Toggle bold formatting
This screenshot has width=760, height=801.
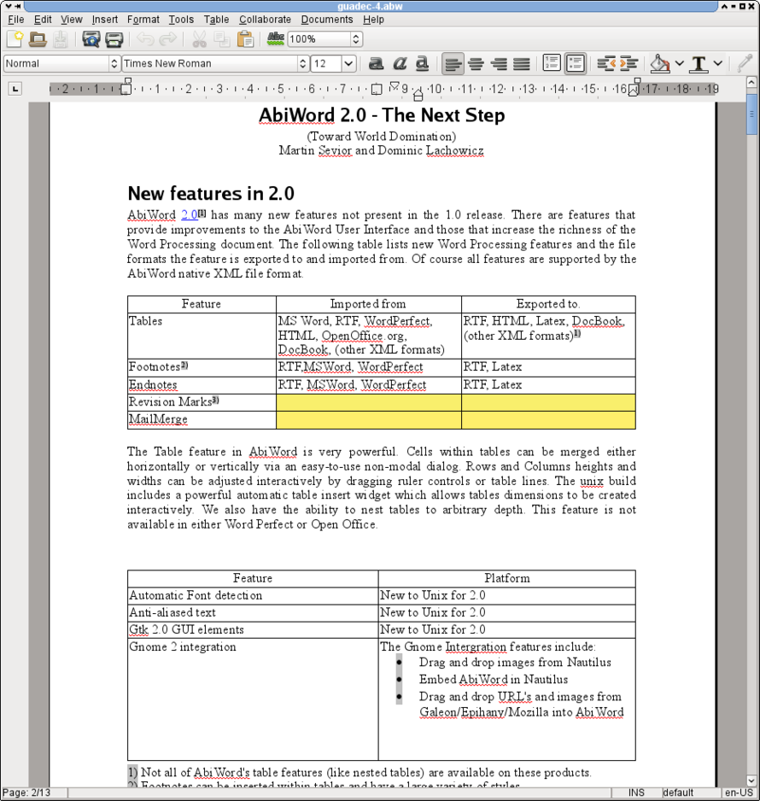[376, 64]
